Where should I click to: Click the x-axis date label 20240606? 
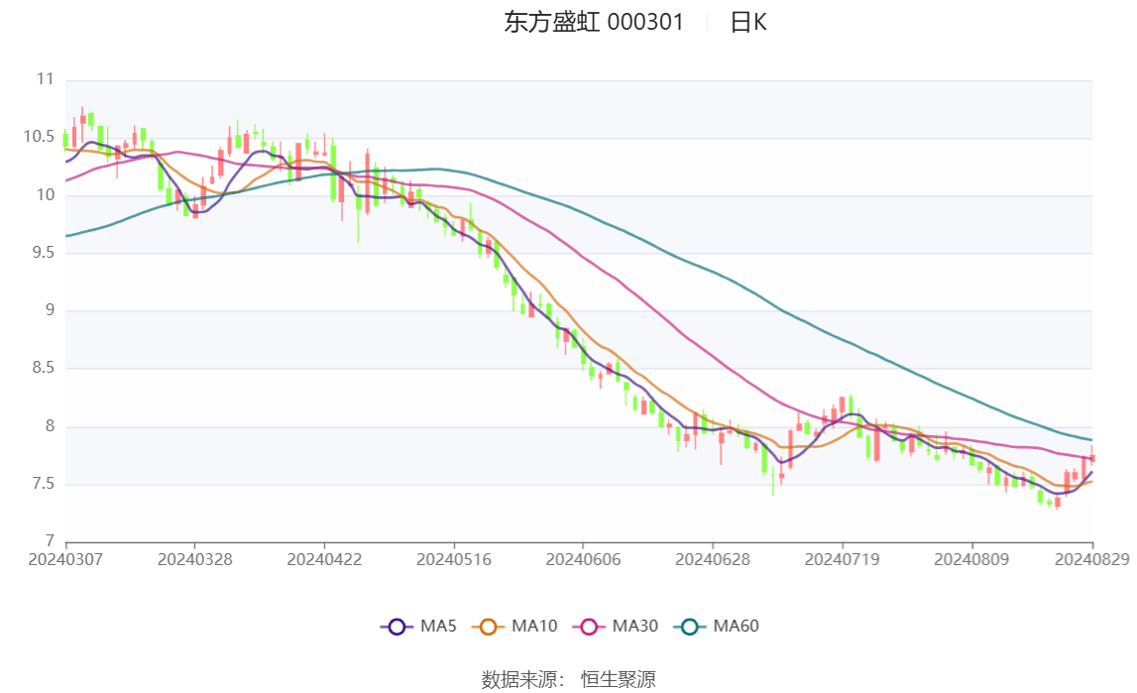pos(583,559)
